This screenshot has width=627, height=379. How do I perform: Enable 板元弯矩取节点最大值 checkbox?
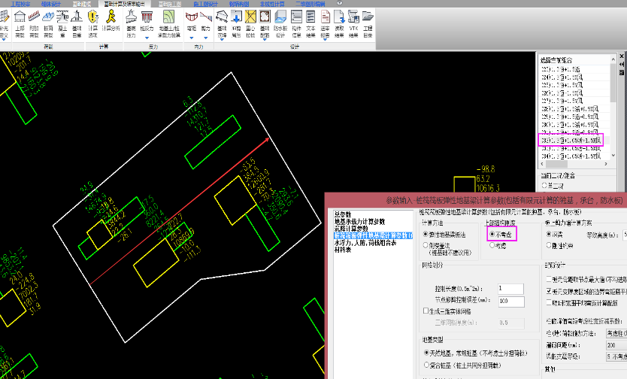point(549,279)
